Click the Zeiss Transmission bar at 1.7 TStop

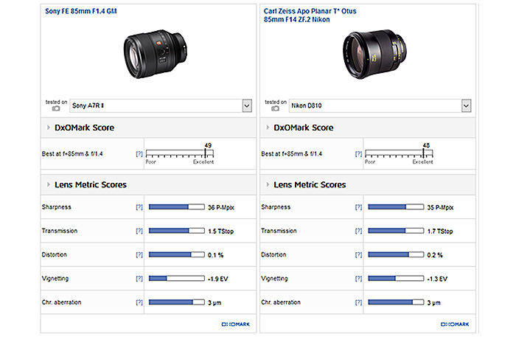tap(396, 231)
